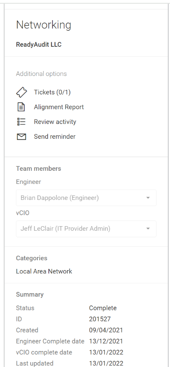This screenshot has width=170, height=367.
Task: Click the Send reminder envelope icon
Action: pos(21,136)
